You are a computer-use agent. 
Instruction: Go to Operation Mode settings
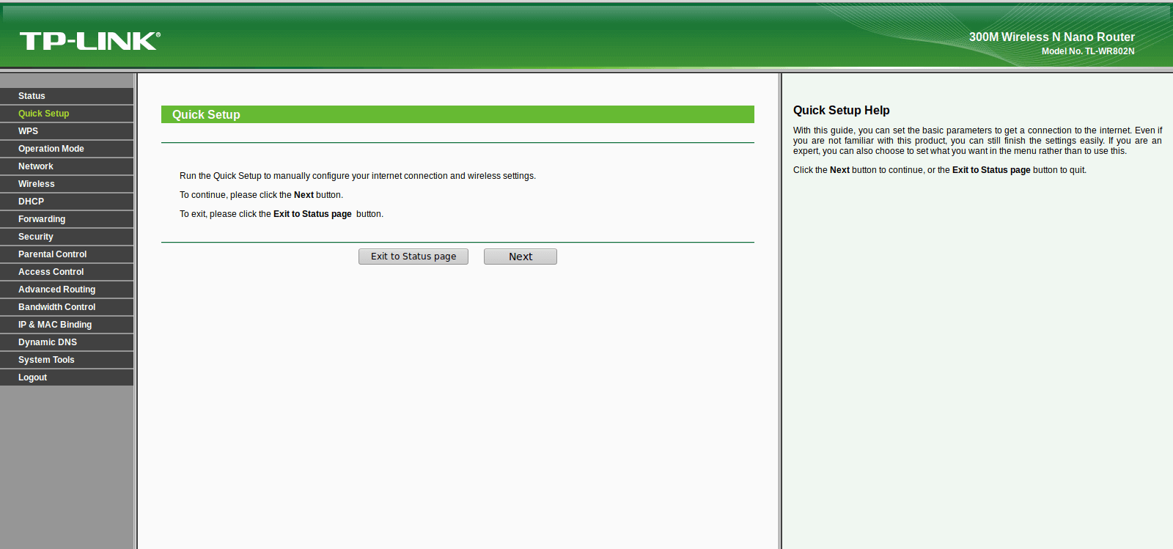(x=67, y=149)
